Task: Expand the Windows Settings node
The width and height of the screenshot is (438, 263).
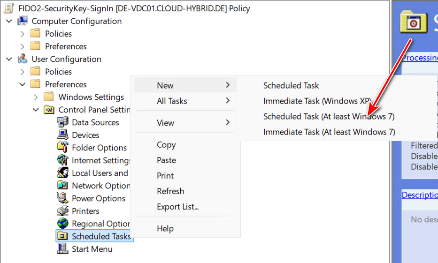Action: point(36,97)
